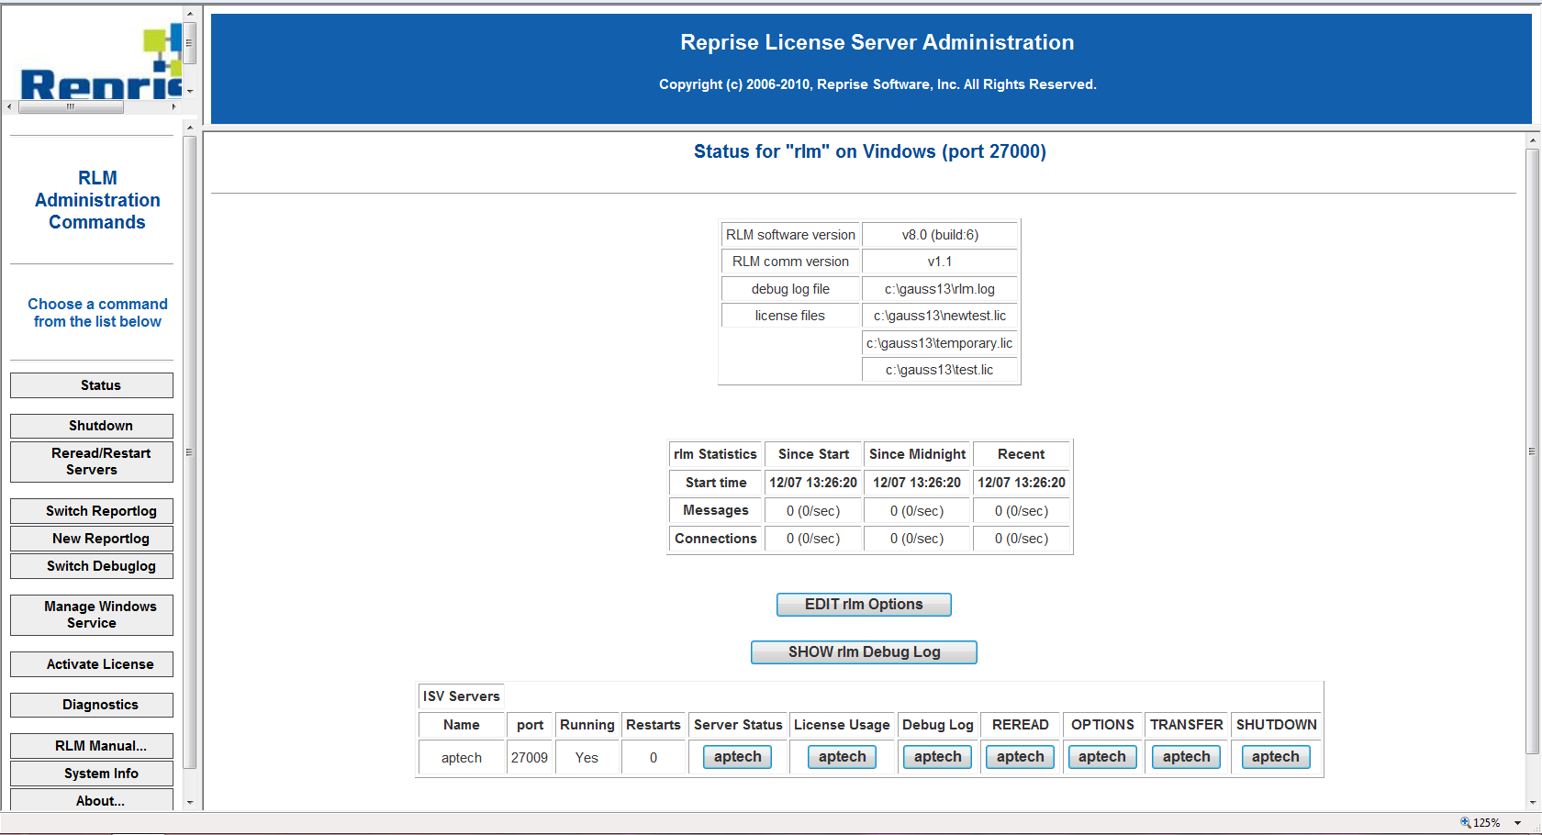Check License Usage for aptech
This screenshot has height=835, width=1542.
click(842, 756)
